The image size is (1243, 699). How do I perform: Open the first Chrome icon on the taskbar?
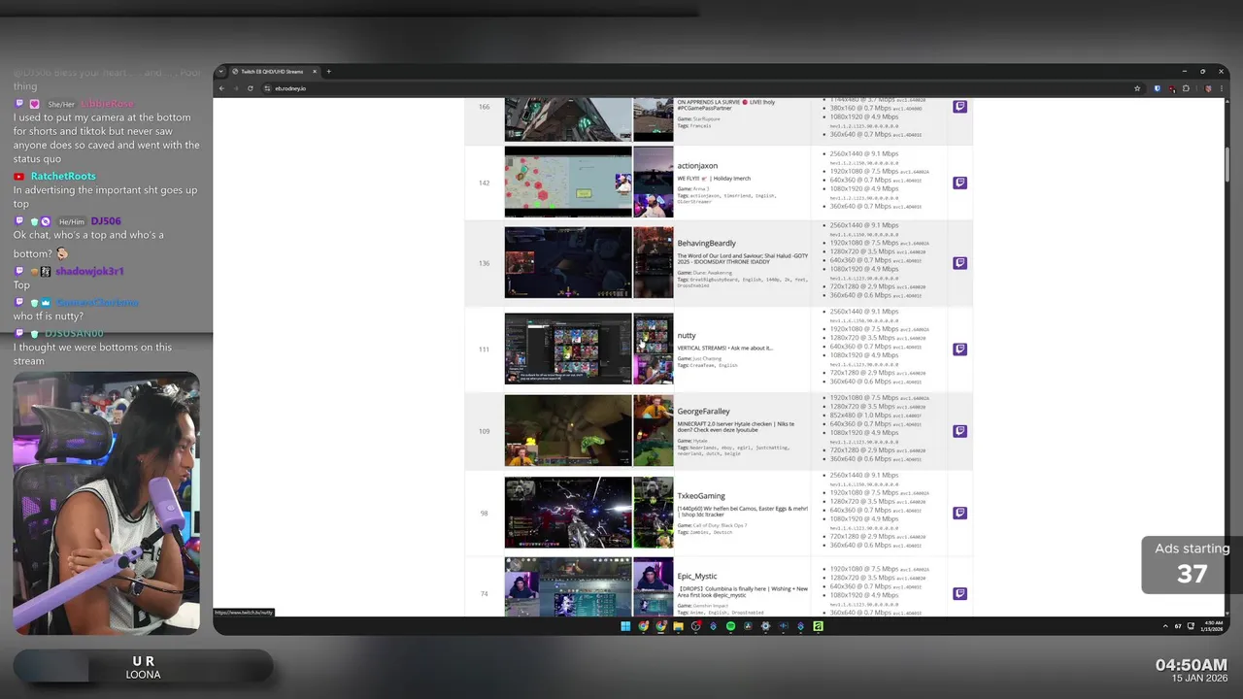click(643, 626)
